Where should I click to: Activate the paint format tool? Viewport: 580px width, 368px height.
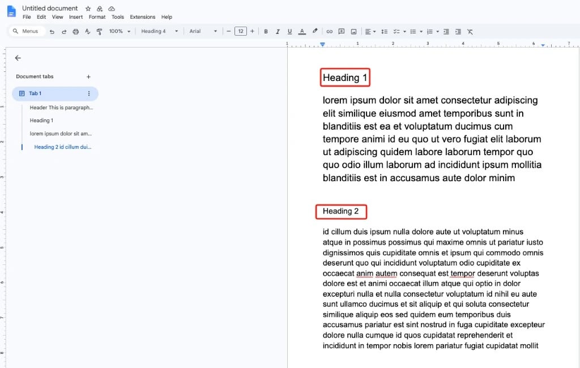(x=99, y=32)
